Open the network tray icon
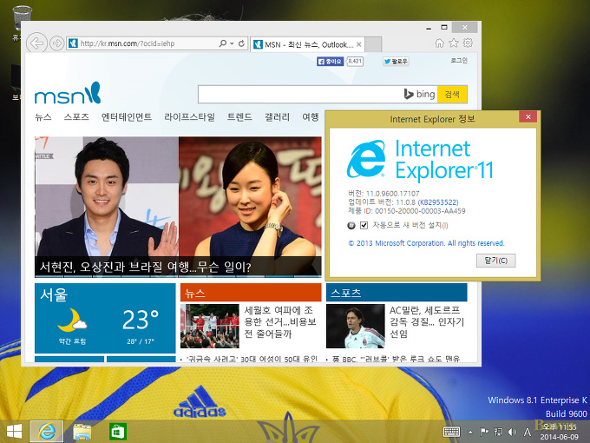Image resolution: width=590 pixels, height=443 pixels. (498, 432)
